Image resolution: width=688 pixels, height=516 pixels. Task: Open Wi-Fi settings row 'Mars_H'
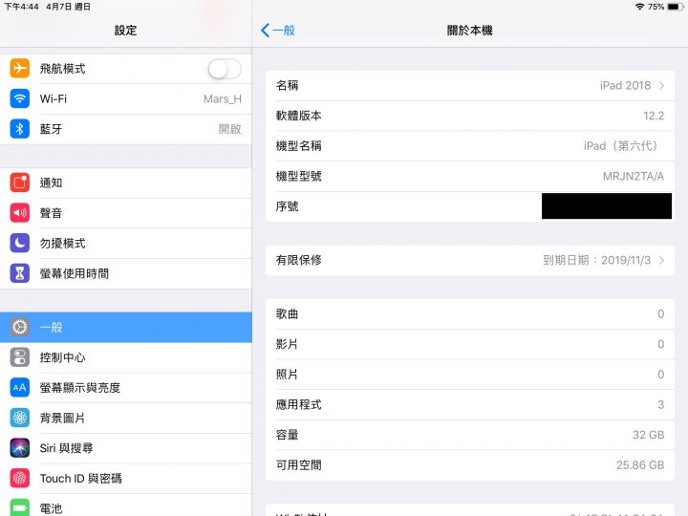coord(126,98)
